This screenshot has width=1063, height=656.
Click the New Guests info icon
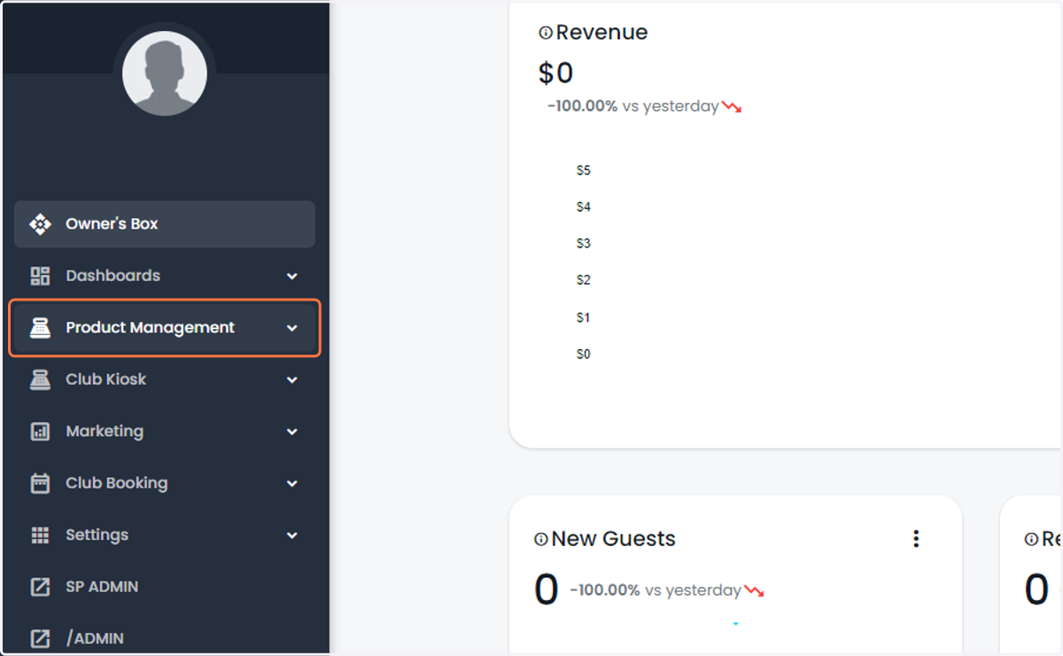[540, 539]
